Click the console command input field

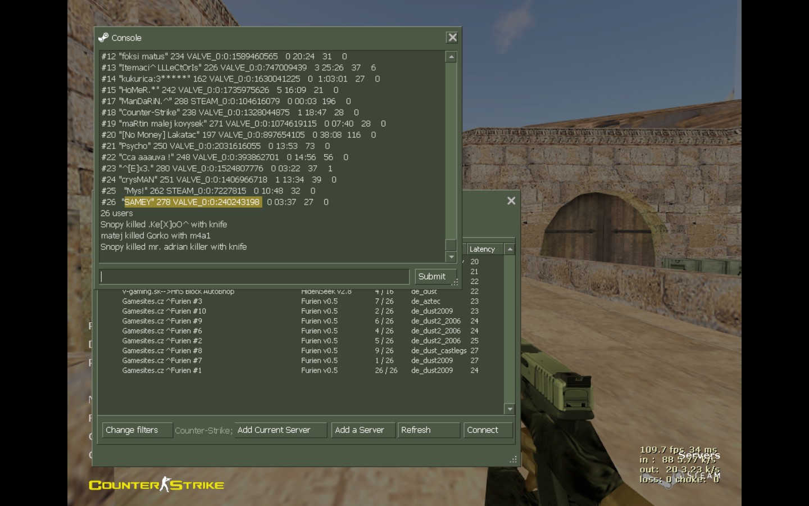coord(254,277)
